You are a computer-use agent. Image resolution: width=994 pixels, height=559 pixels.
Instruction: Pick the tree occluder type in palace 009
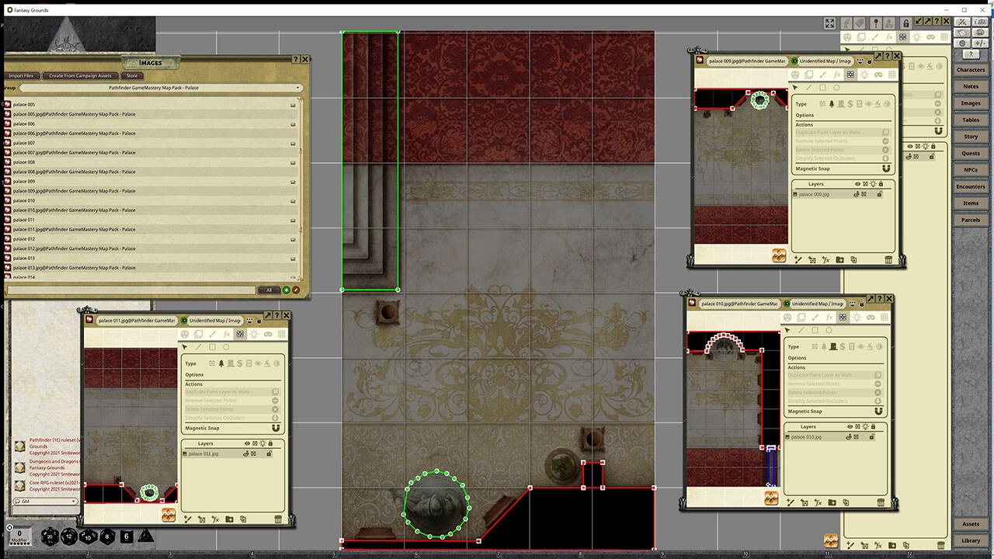tap(832, 104)
